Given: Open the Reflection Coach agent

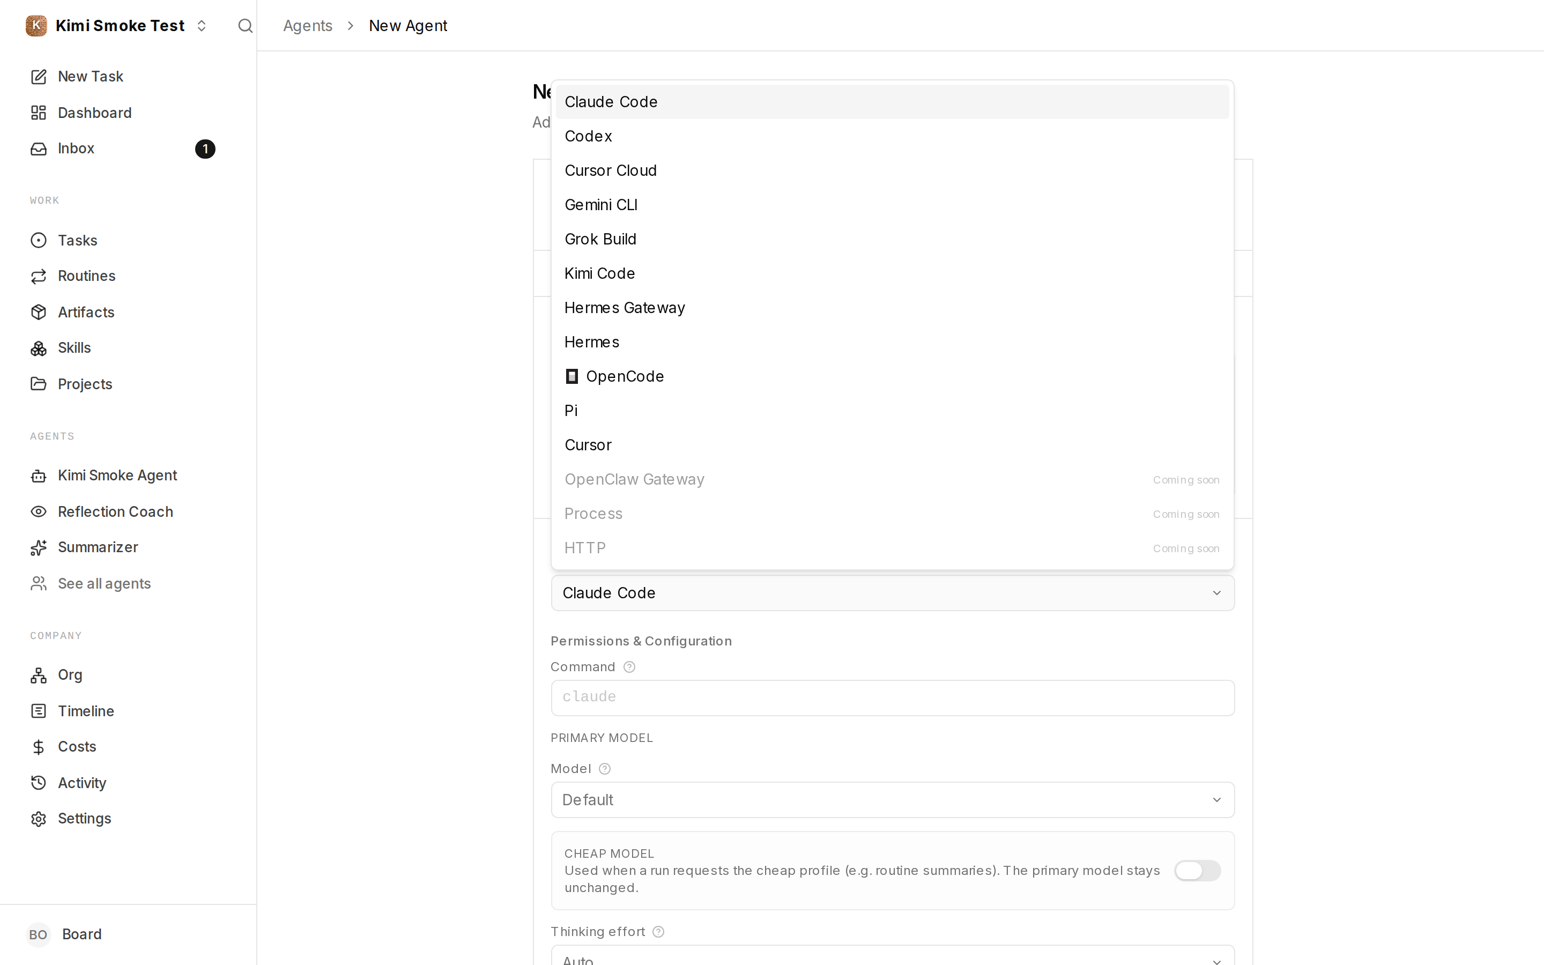Looking at the screenshot, I should tap(115, 512).
